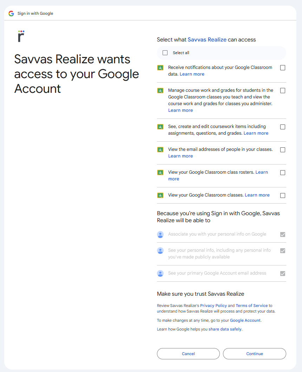Screen dimensions: 302x372
Task: Open the Terms of Service link
Action: point(251,306)
